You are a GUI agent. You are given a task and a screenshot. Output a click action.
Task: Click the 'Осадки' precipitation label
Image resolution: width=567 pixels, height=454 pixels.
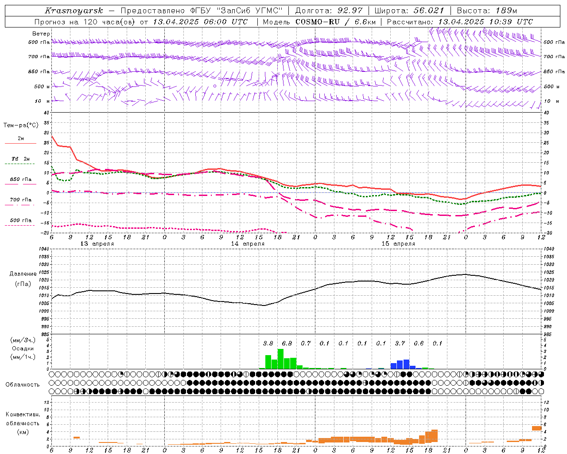[x=23, y=348]
